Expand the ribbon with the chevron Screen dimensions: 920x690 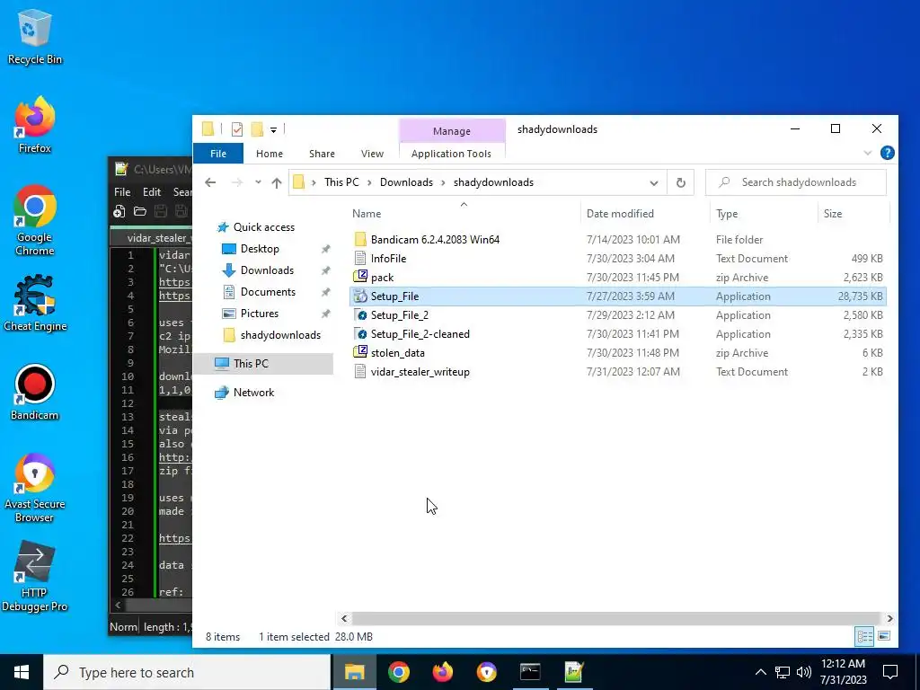[x=867, y=153]
